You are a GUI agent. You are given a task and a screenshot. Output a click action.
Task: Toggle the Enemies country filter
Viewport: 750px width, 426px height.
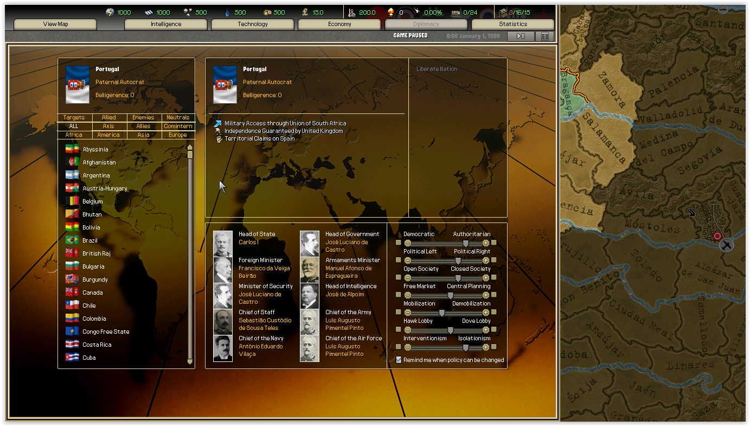143,117
